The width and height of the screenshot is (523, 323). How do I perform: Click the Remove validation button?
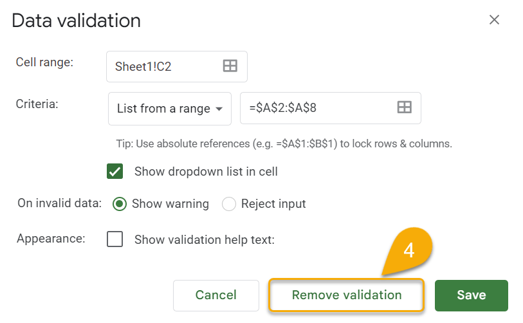click(347, 295)
